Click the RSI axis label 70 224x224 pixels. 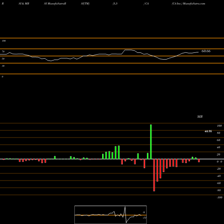pos(3,52)
